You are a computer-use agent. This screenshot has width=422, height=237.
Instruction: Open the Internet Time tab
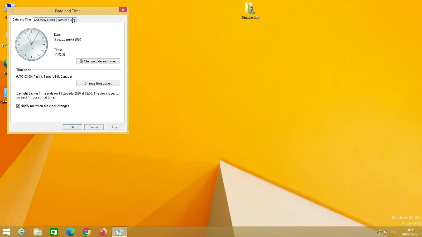(66, 20)
